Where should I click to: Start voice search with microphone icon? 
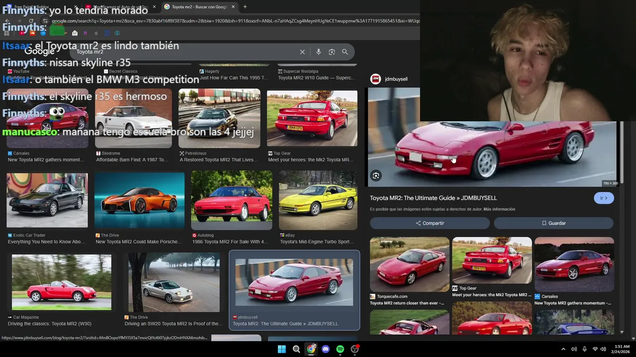[x=318, y=52]
